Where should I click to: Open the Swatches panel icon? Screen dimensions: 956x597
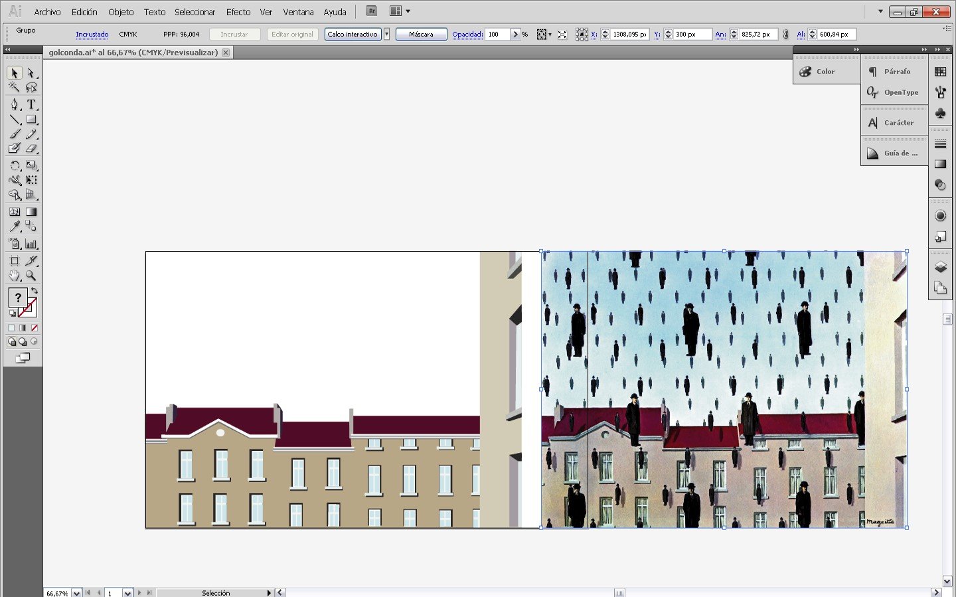(x=940, y=72)
